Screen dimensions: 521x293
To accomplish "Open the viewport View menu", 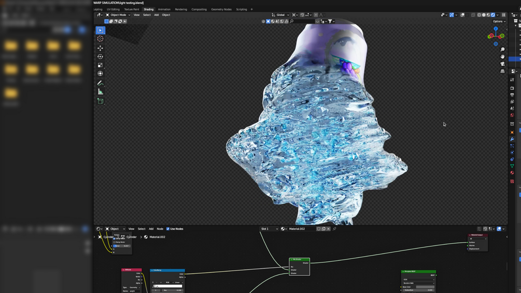I will [x=136, y=15].
